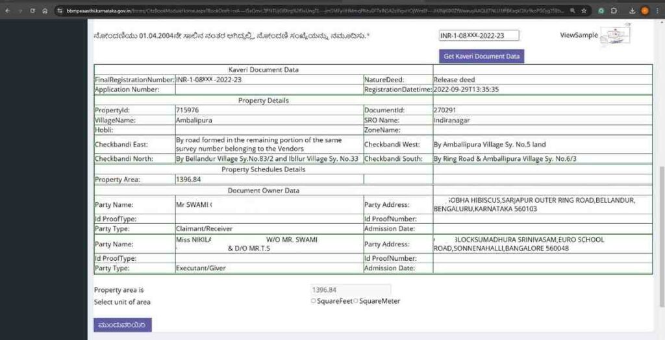Click the greyed Property area value field

(x=351, y=290)
